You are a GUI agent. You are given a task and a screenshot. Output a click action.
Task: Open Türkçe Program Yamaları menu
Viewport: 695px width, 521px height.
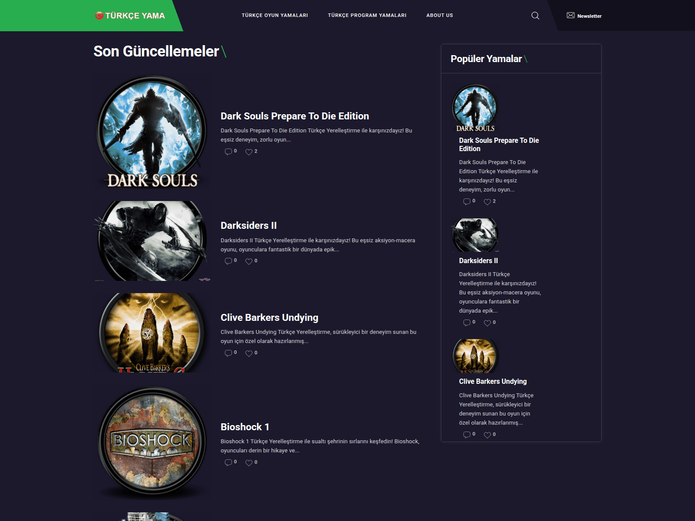click(367, 15)
